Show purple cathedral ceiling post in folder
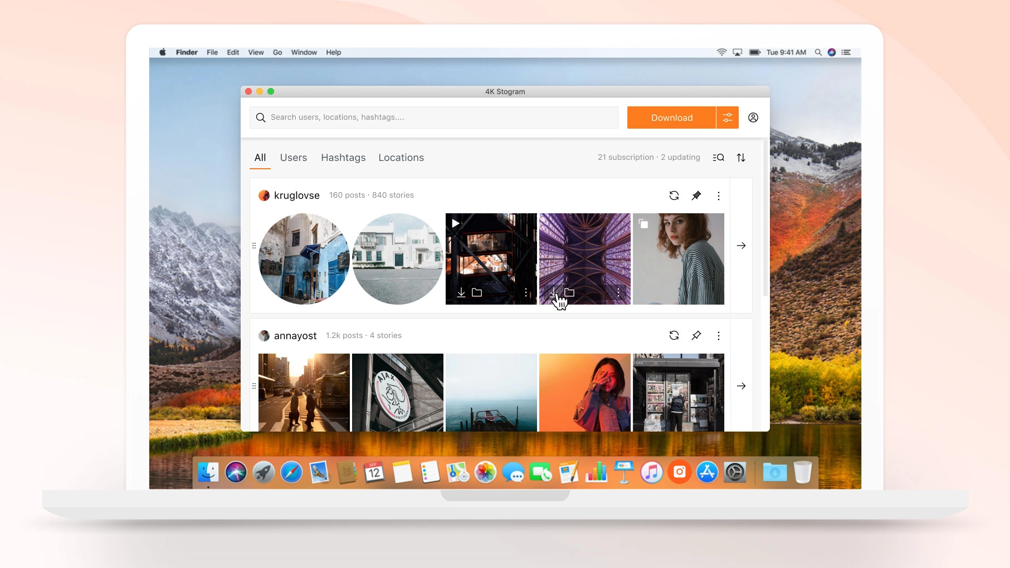Image resolution: width=1010 pixels, height=568 pixels. (x=569, y=292)
